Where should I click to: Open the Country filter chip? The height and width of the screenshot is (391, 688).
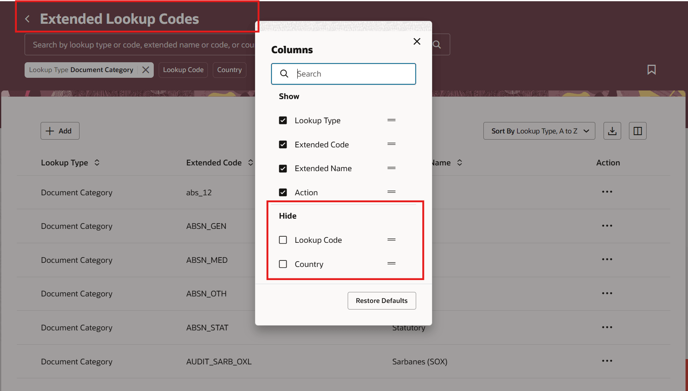229,70
